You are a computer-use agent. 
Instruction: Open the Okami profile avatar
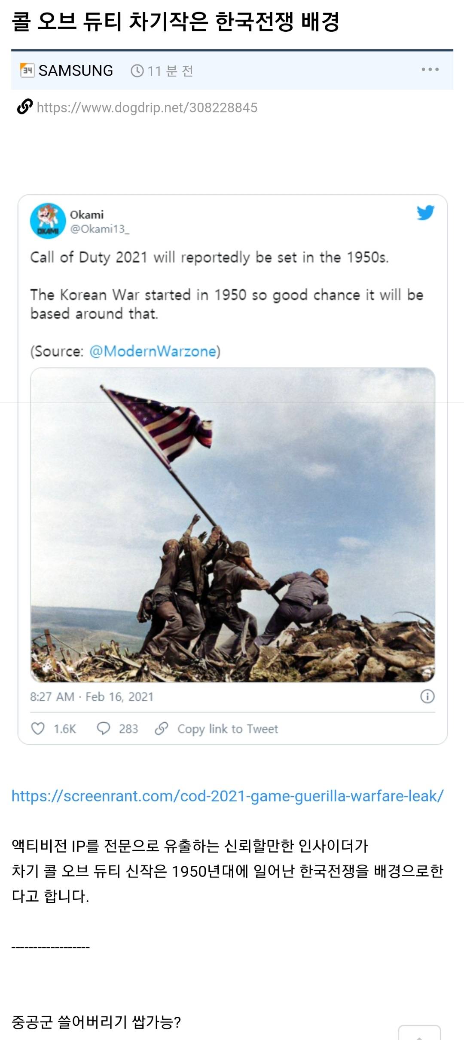point(48,221)
